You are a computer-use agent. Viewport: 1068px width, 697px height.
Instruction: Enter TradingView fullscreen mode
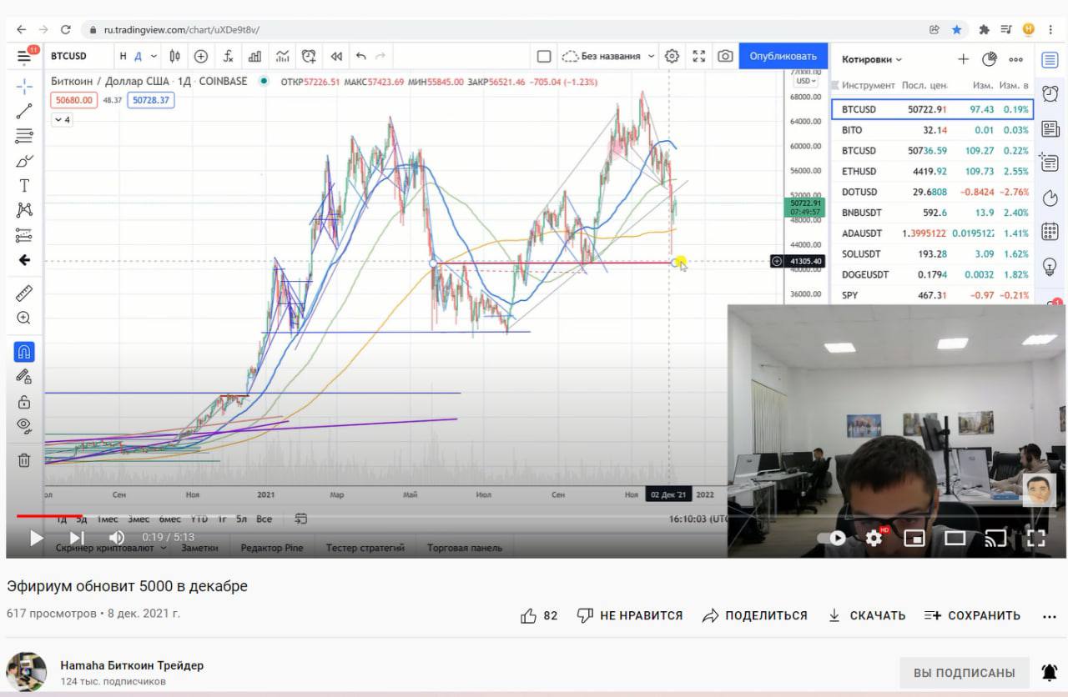[699, 57]
